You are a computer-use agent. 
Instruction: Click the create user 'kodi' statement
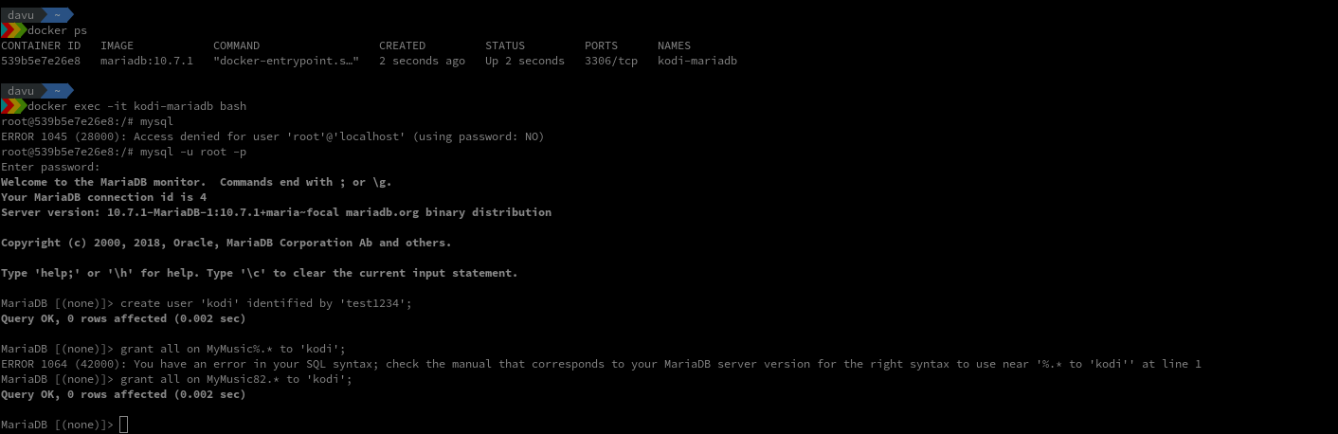point(266,303)
